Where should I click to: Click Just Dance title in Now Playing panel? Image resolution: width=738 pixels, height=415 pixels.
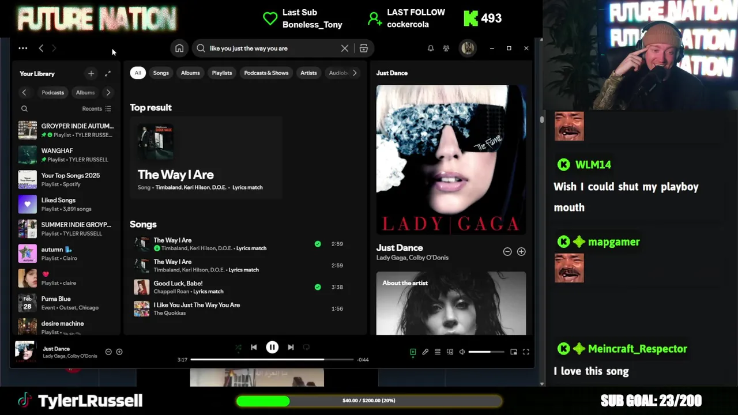click(400, 248)
